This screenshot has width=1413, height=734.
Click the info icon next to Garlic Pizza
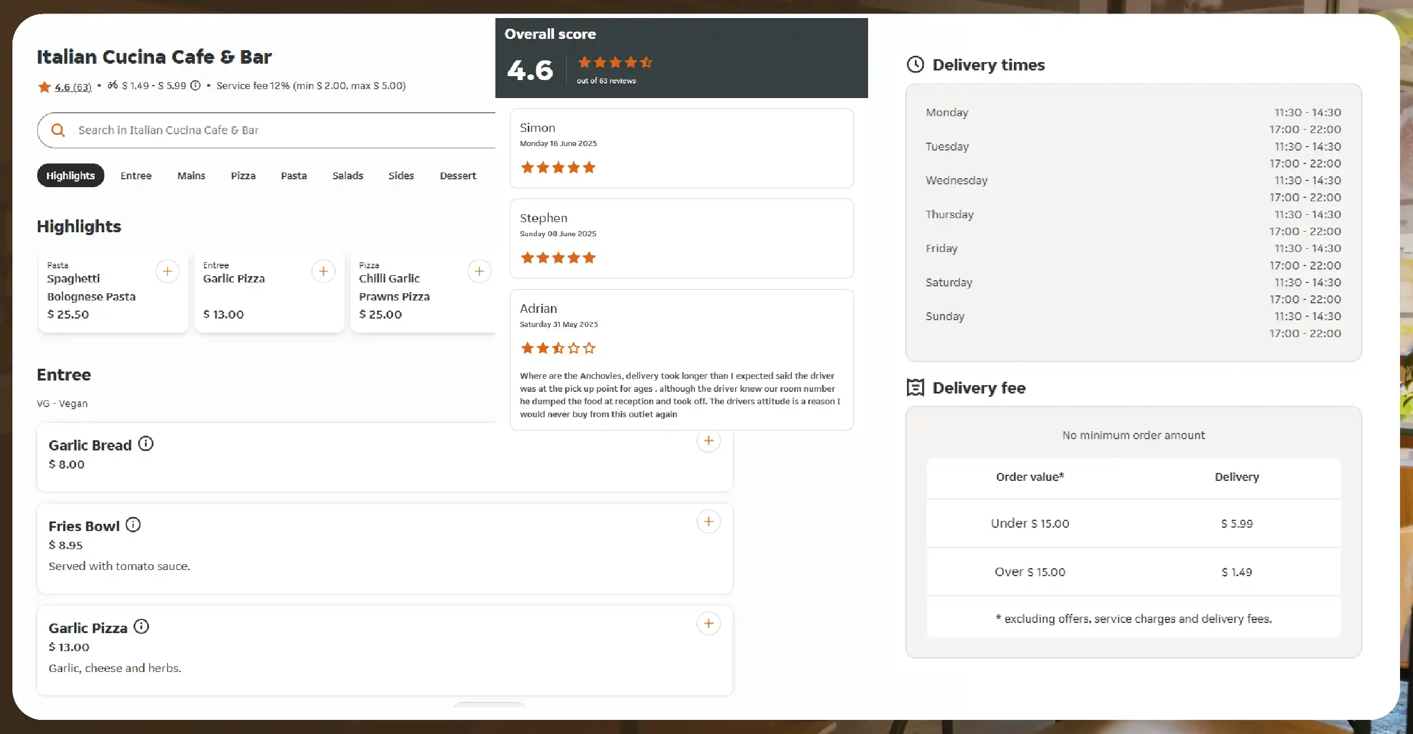(140, 626)
